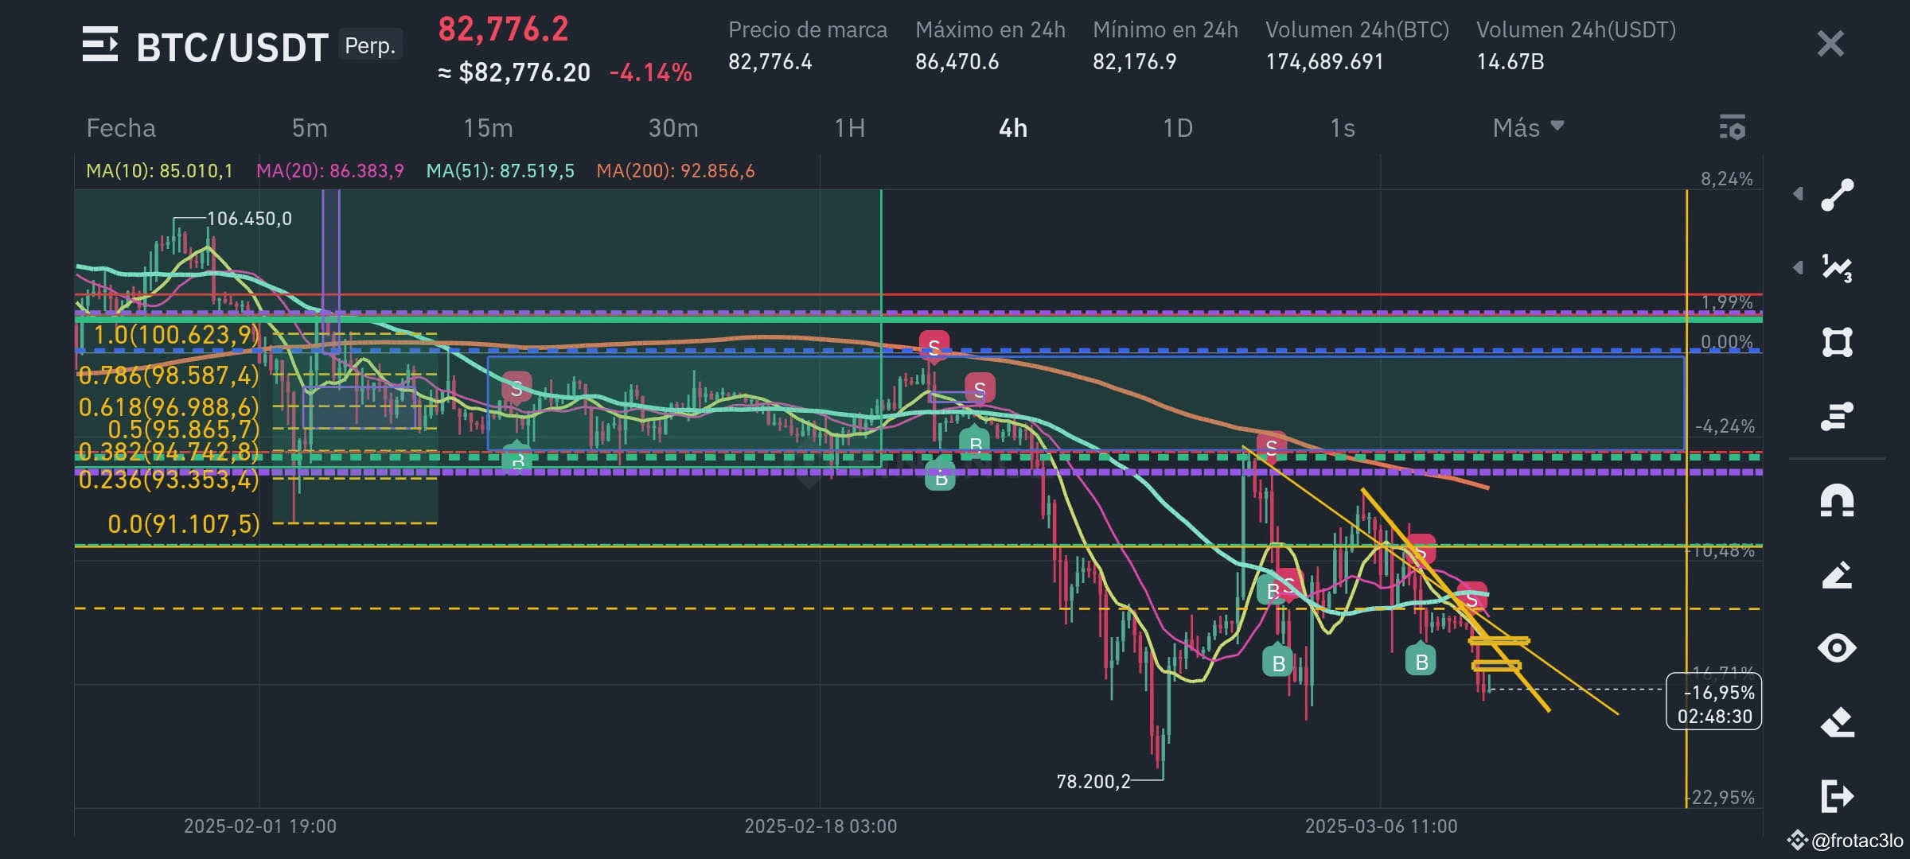Viewport: 1910px width, 859px height.
Task: Select the 30m timeframe
Action: [x=673, y=128]
